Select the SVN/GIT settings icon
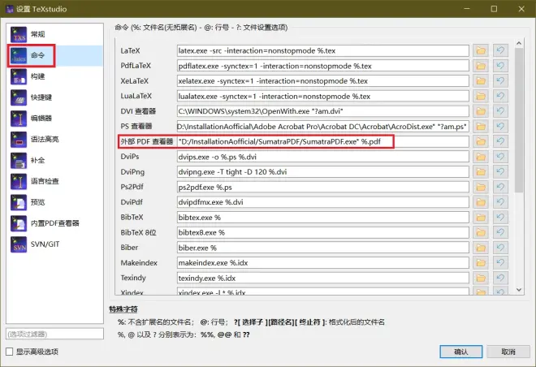This screenshot has height=367, width=536. (x=19, y=244)
